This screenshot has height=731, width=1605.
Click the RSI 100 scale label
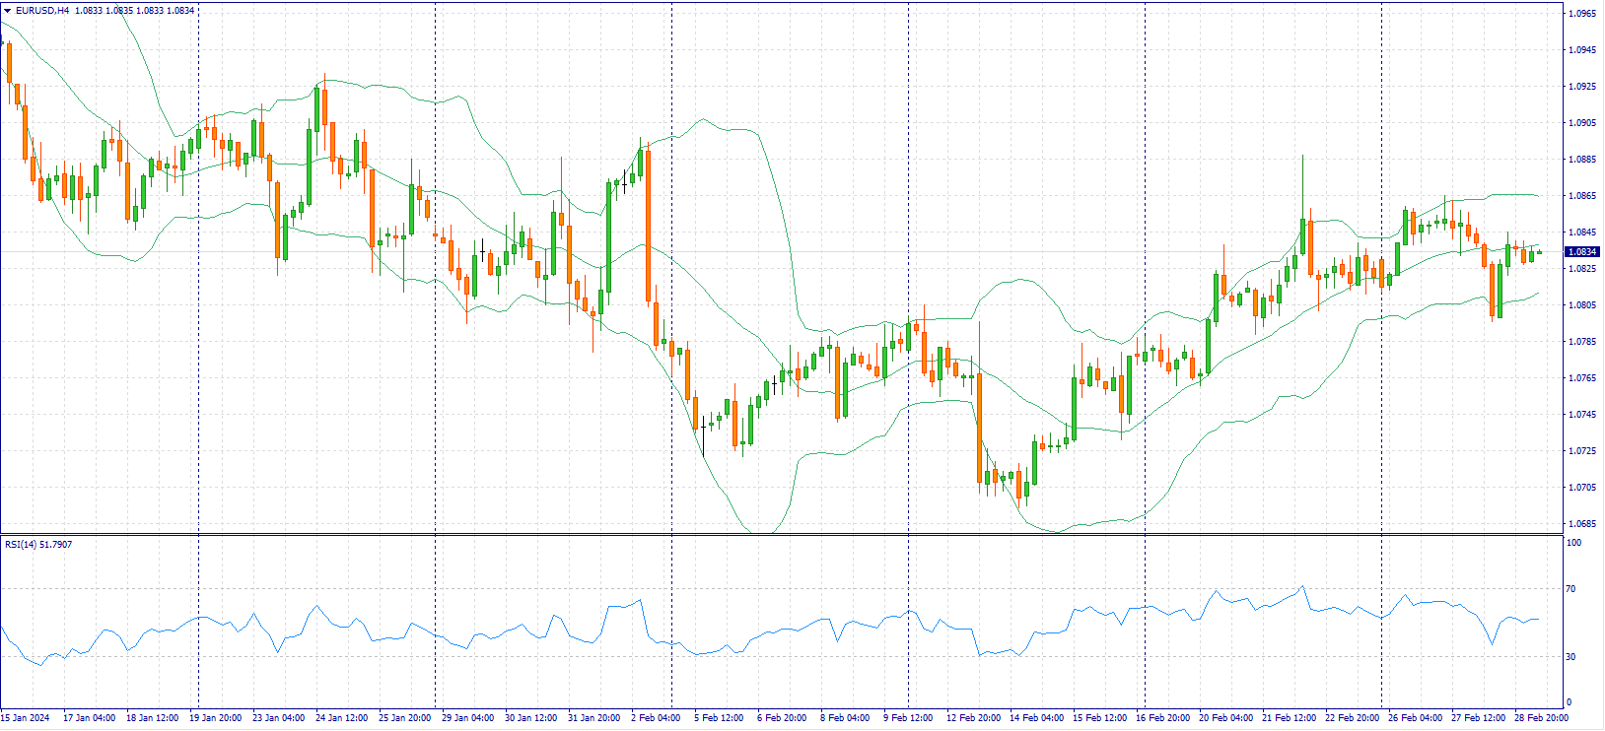tap(1574, 543)
